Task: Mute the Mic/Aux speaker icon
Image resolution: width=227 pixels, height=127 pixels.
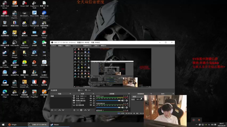Action: point(123,100)
